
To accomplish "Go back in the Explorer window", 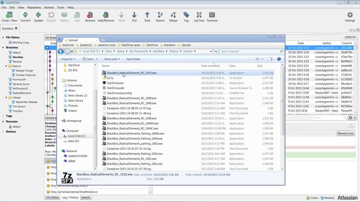I will point(60,51).
